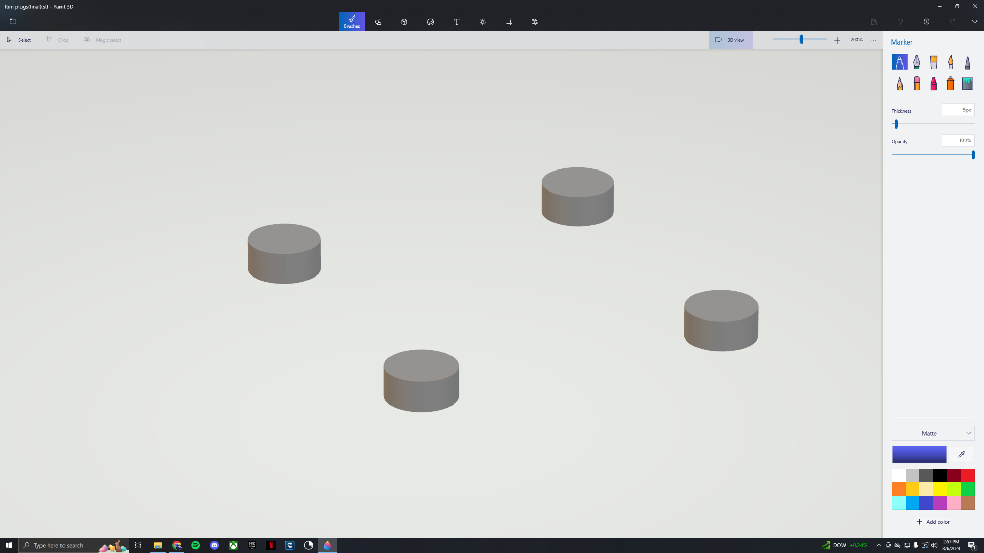The height and width of the screenshot is (553, 984).
Task: Choose the Spray can tool
Action: (x=950, y=83)
